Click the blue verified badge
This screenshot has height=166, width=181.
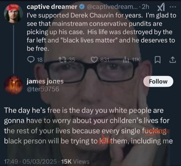[82, 7]
